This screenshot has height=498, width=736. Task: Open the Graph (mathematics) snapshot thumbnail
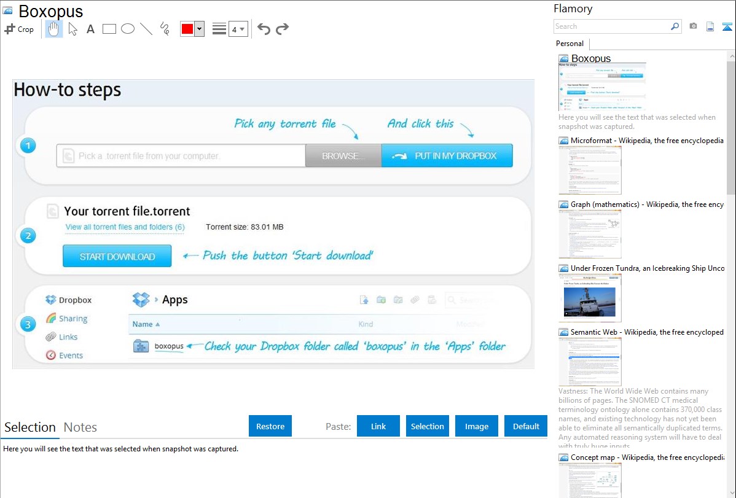click(x=590, y=234)
